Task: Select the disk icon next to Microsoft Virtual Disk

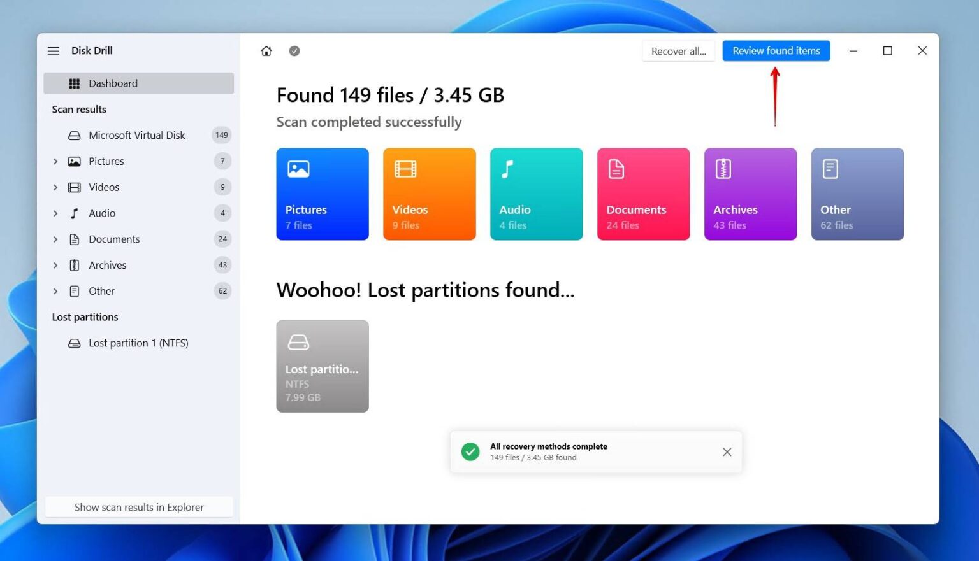Action: [x=75, y=134]
